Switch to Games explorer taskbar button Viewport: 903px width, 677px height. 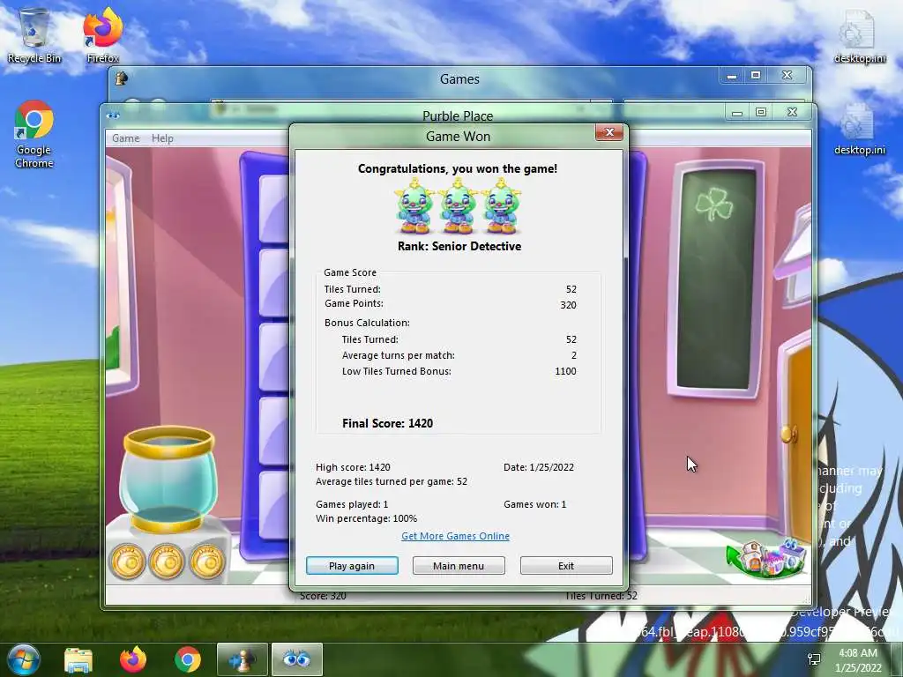tap(242, 659)
